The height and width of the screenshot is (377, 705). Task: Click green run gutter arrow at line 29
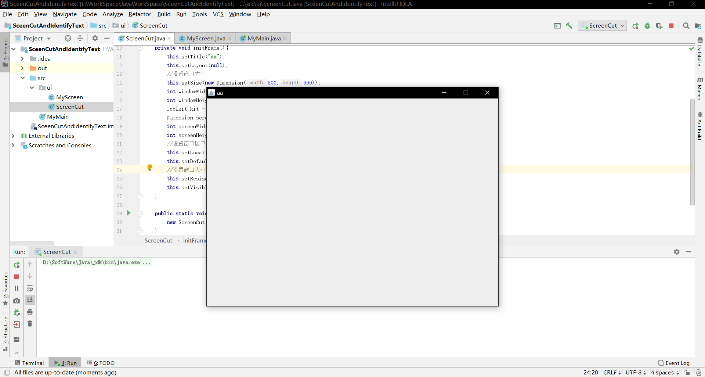(x=129, y=213)
